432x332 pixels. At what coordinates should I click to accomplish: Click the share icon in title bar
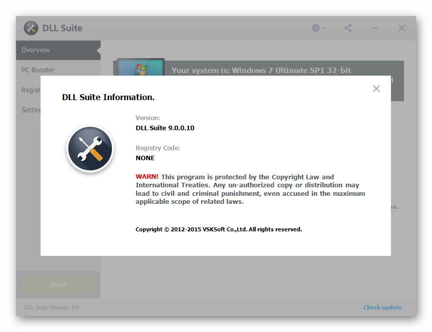coord(348,28)
